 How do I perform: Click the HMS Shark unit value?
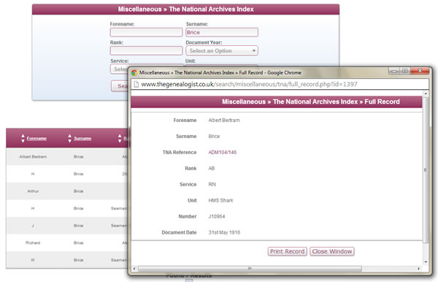click(220, 200)
